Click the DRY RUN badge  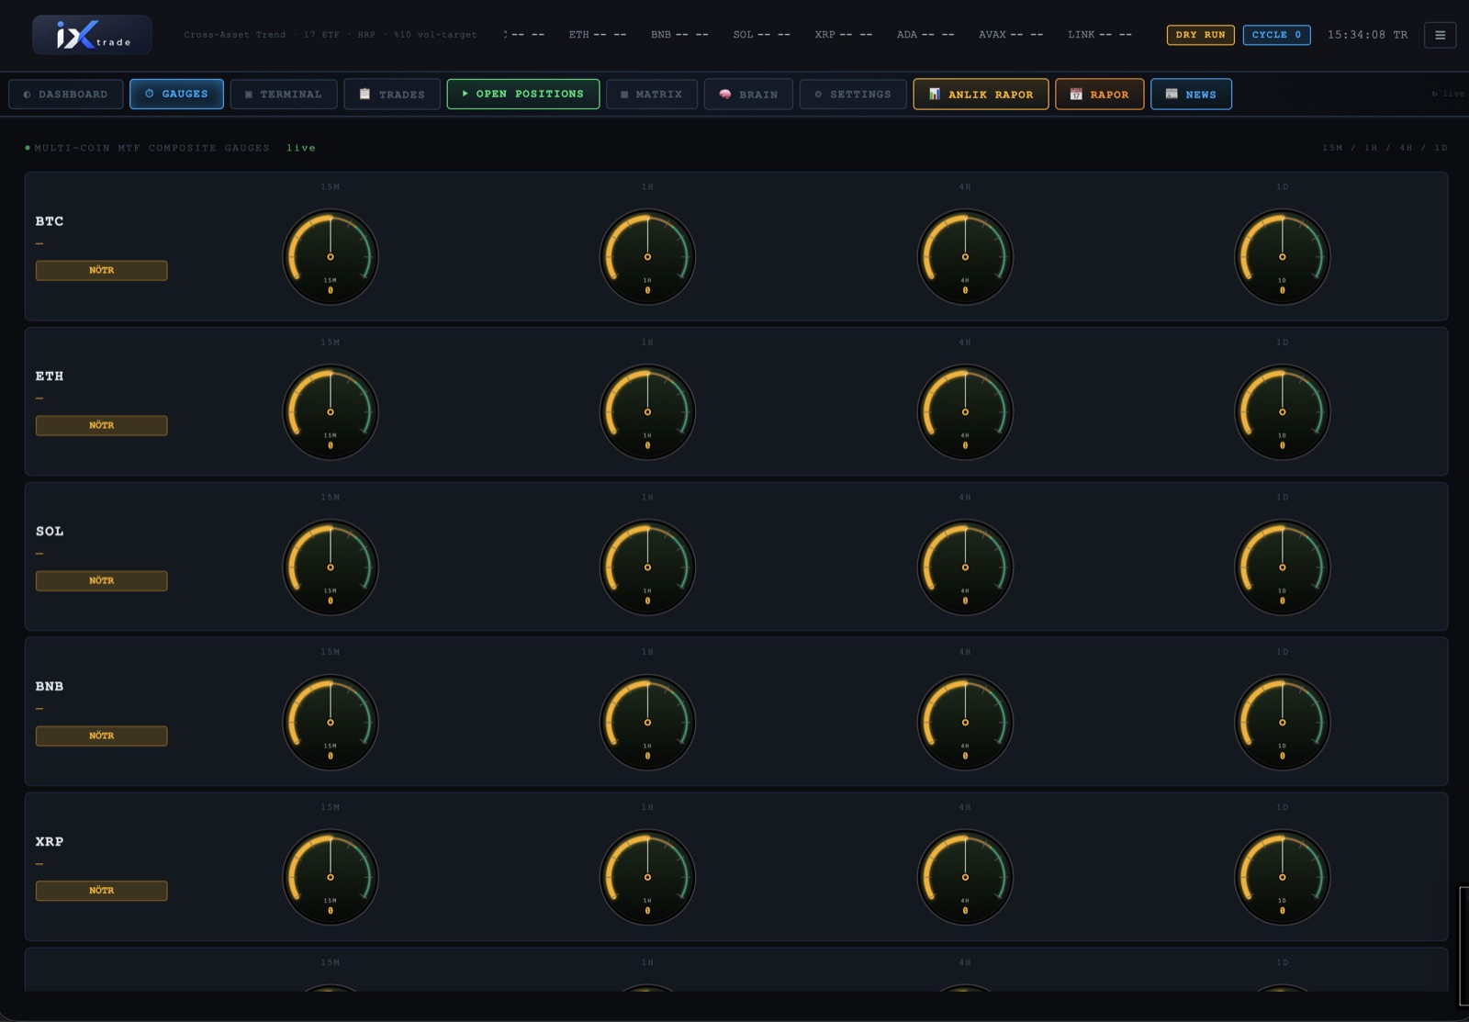pos(1200,35)
